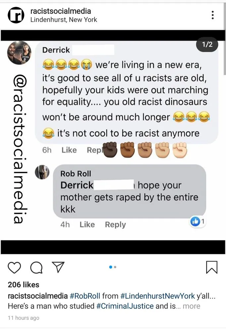Save post with bookmark icon
Screen dimensions: 226x331
tap(211, 267)
